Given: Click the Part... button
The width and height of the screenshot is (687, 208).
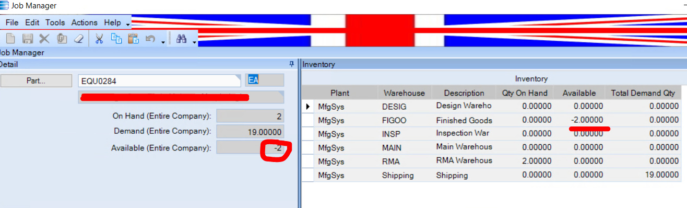Looking at the screenshot, I should click(x=36, y=80).
